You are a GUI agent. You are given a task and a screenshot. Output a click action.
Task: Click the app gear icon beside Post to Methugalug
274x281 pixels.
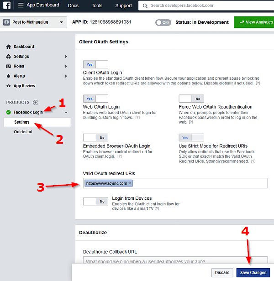(x=6, y=22)
